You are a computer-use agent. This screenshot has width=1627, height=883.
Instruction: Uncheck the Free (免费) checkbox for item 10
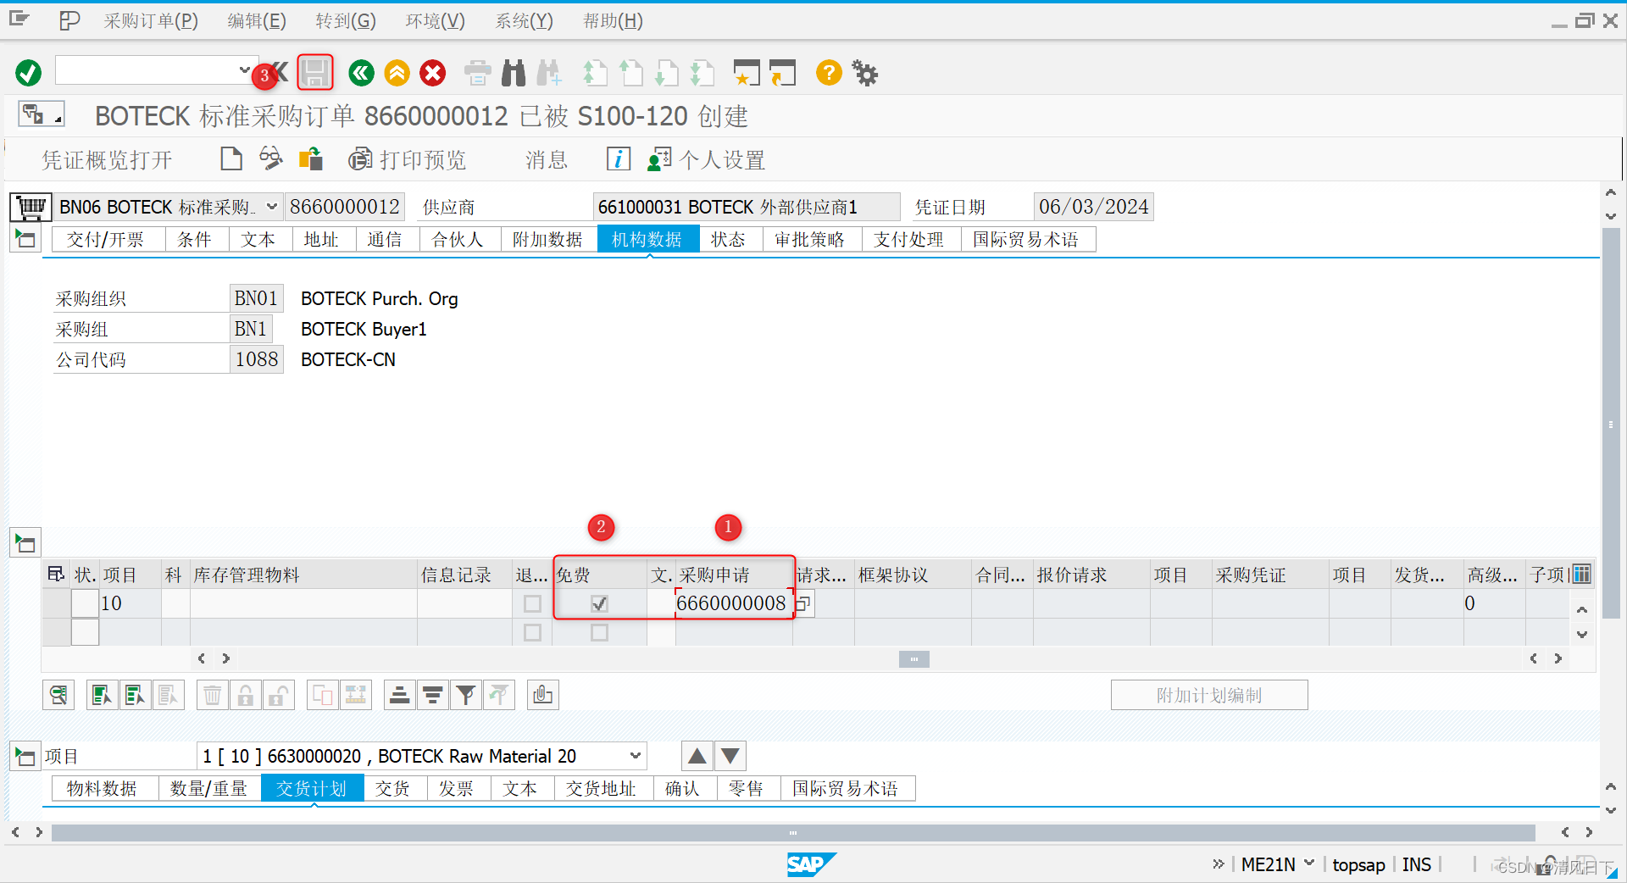(x=599, y=603)
